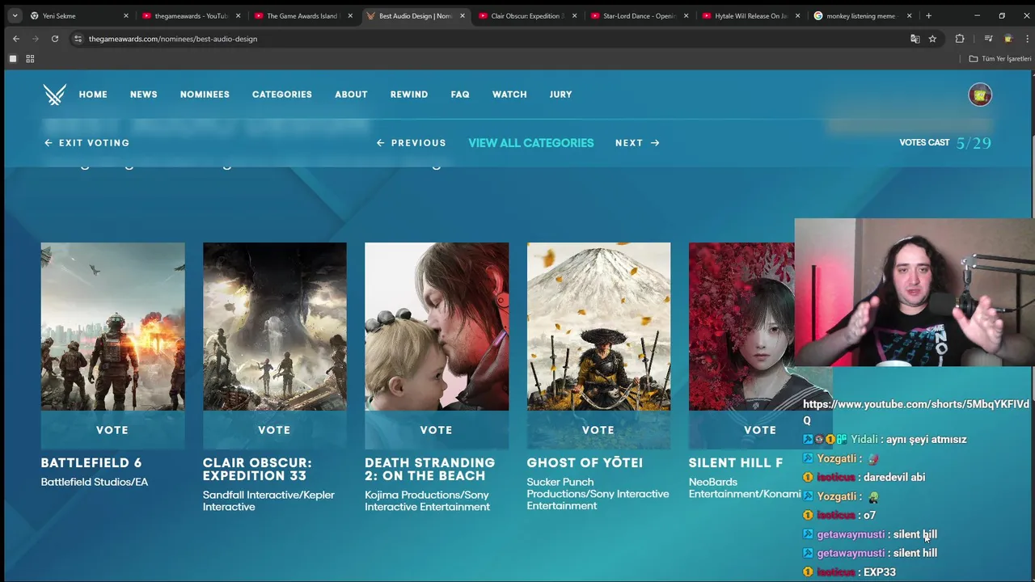Close The Game Awards Island tab
Screen dimensions: 1035x582
[350, 15]
